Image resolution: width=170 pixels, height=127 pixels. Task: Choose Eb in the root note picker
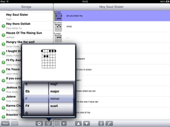coord(36,91)
